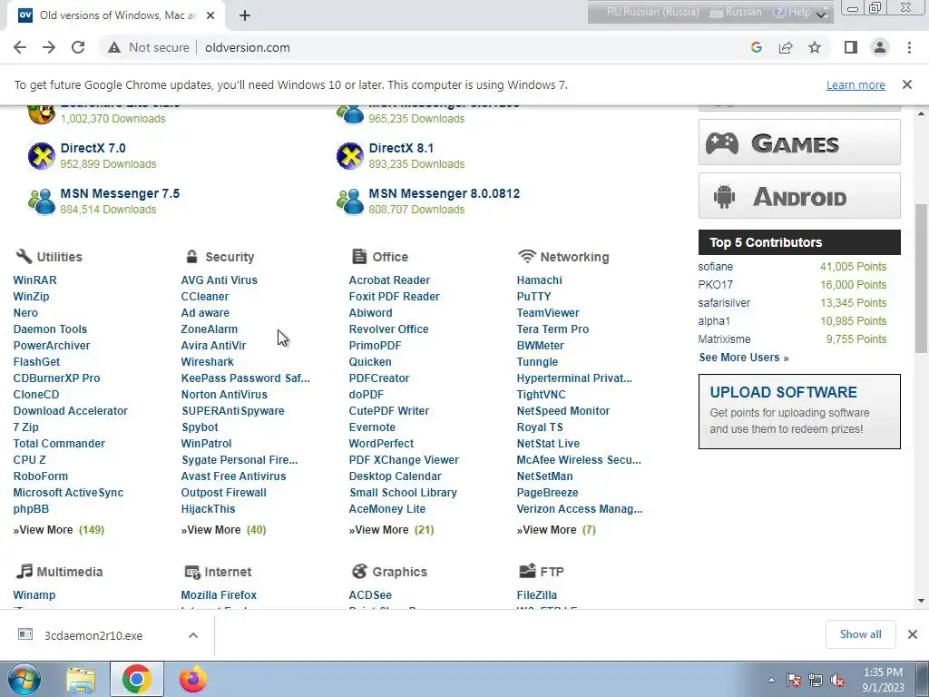Click the Android robot icon
The width and height of the screenshot is (929, 697).
coord(724,196)
